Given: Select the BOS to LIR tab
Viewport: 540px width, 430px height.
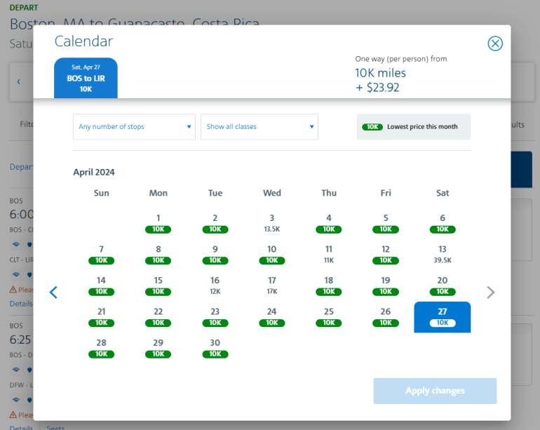Looking at the screenshot, I should (x=86, y=79).
